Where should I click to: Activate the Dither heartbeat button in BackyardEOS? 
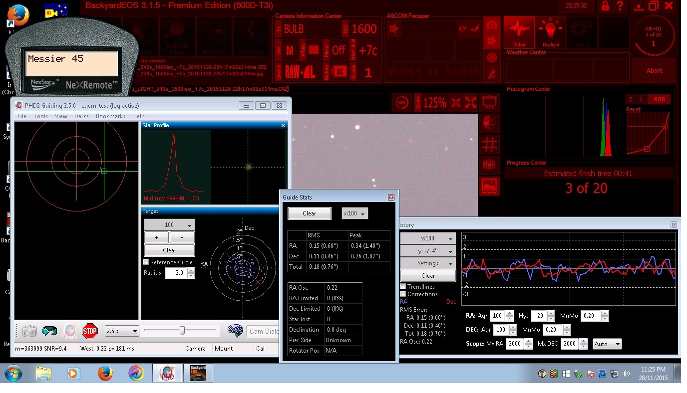coord(519,32)
